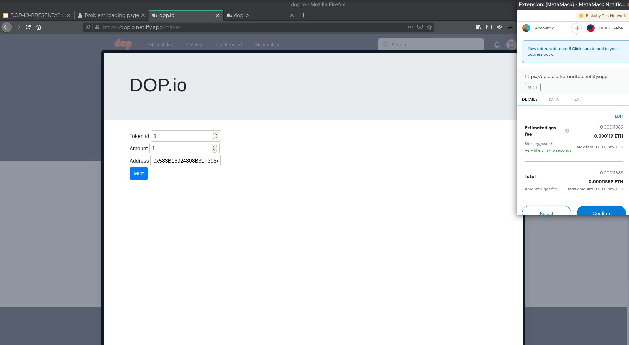Click the Firefox forward arrow button
The image size is (629, 345).
pos(18,27)
